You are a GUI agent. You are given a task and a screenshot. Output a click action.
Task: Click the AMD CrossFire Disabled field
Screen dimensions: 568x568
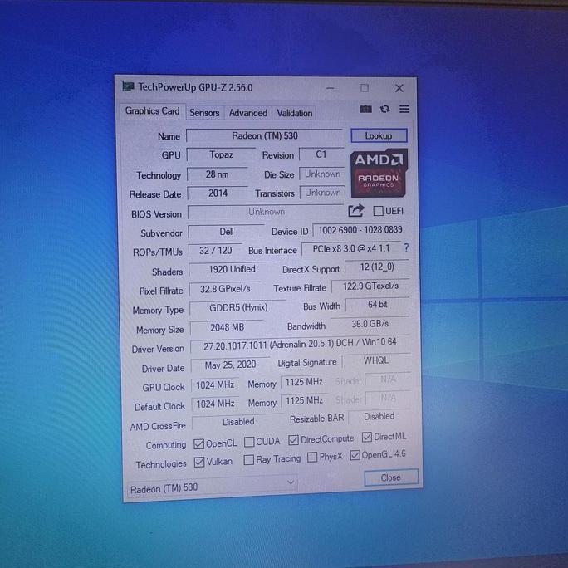[238, 422]
